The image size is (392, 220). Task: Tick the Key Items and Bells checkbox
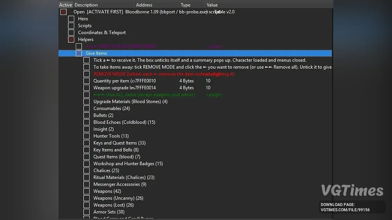pyautogui.click(x=86, y=150)
